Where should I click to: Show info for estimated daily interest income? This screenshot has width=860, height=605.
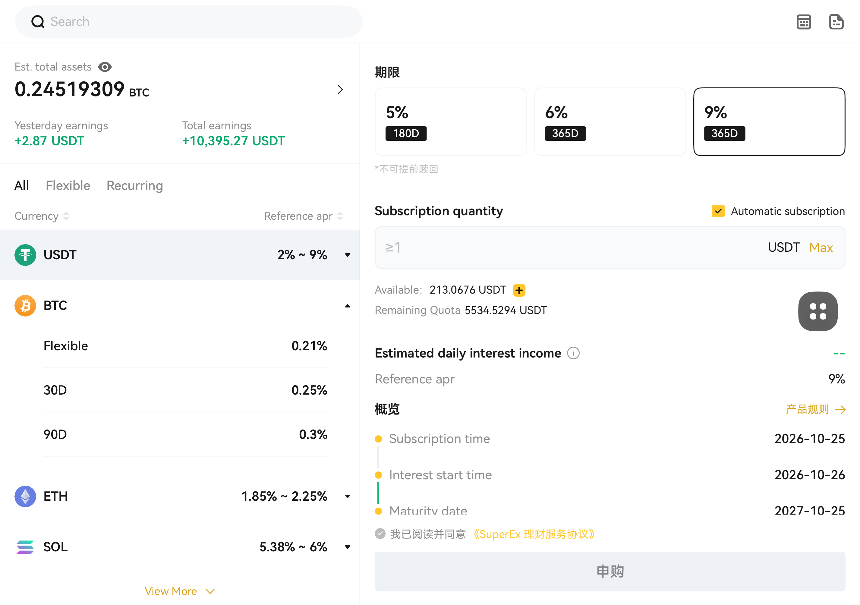point(573,353)
